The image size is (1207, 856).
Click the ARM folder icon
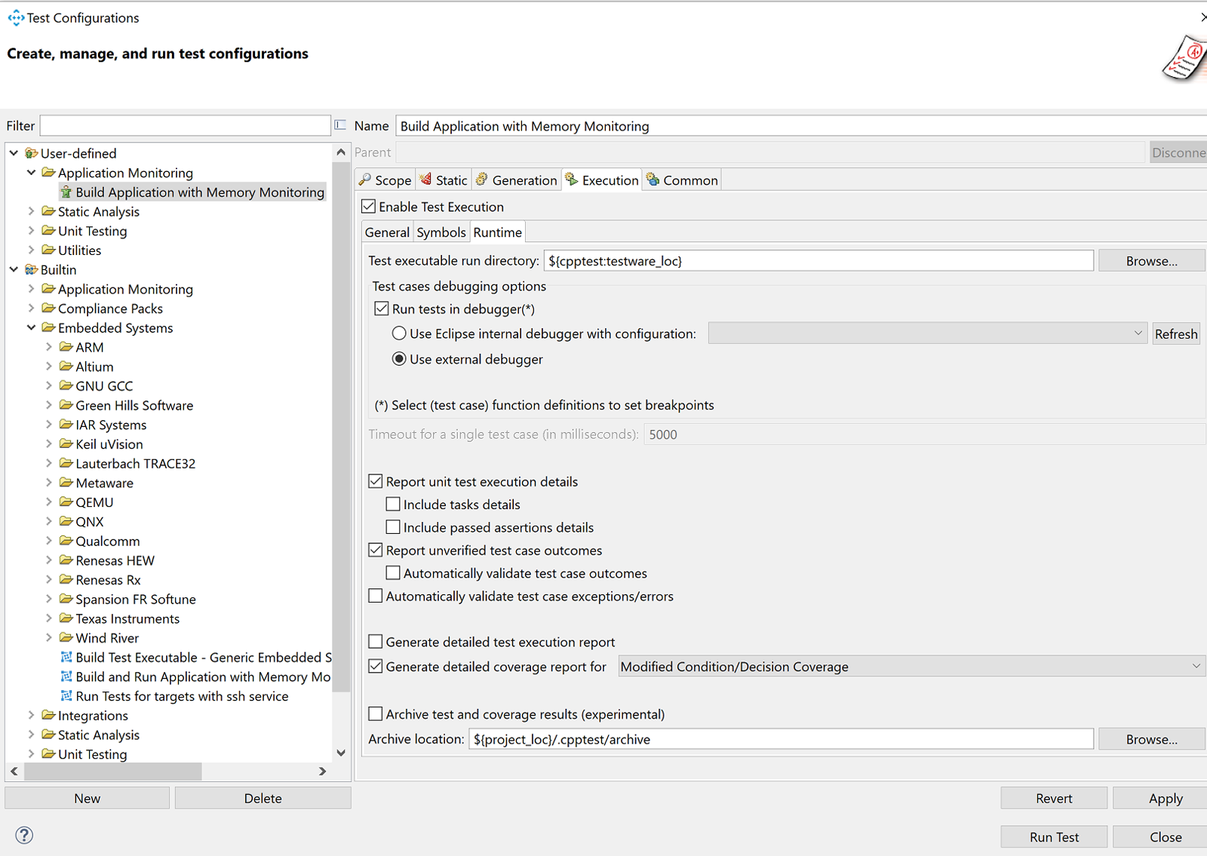[x=66, y=347]
